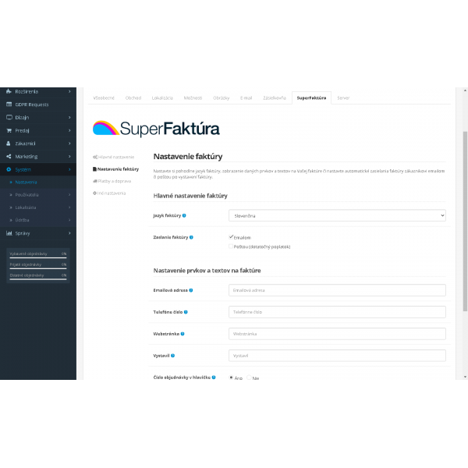This screenshot has width=468, height=468.
Task: Switch to the Obchod tab
Action: pos(133,98)
